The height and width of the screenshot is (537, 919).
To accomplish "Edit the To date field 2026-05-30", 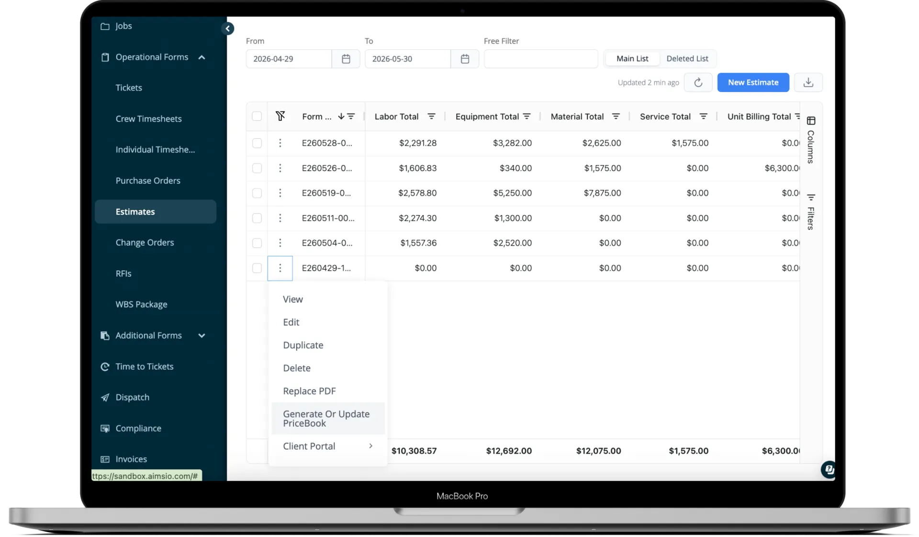I will tap(407, 59).
